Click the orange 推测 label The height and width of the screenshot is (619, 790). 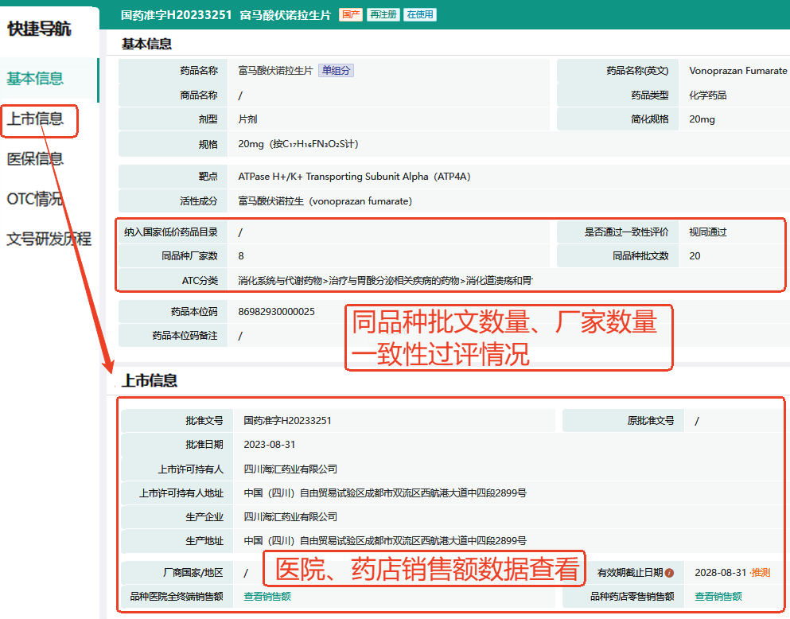(x=760, y=573)
